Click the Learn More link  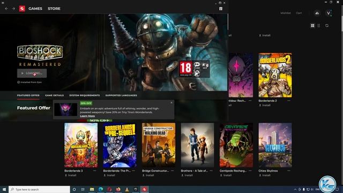(87, 116)
